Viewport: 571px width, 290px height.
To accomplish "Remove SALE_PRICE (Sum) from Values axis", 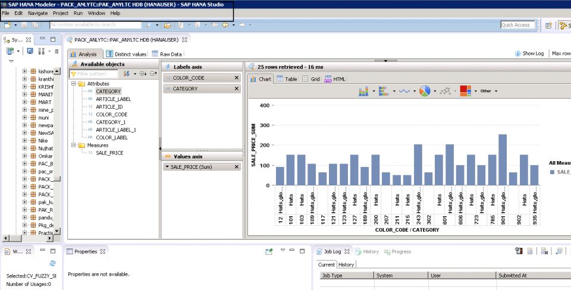I will tap(236, 167).
